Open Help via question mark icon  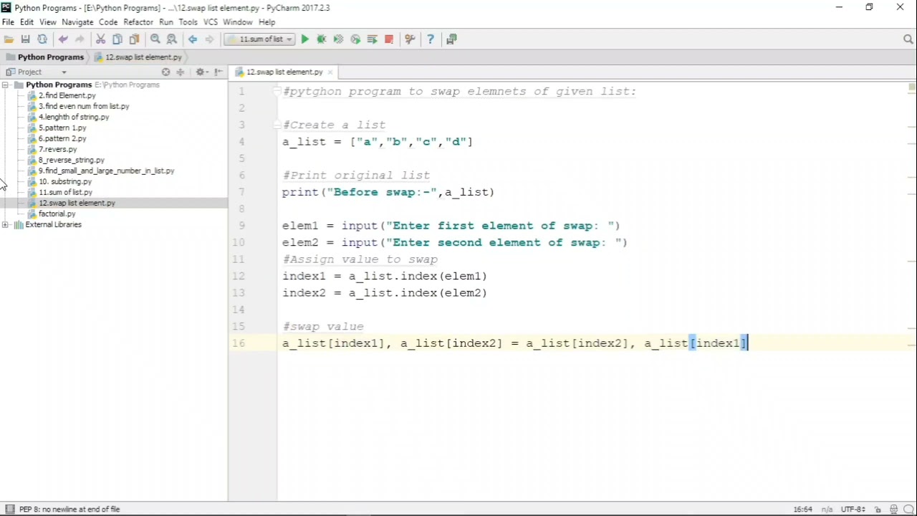pos(431,39)
